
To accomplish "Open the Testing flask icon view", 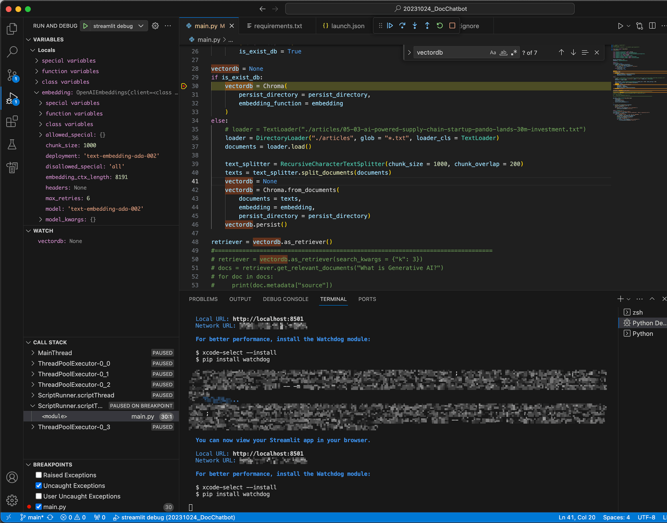I will [11, 144].
